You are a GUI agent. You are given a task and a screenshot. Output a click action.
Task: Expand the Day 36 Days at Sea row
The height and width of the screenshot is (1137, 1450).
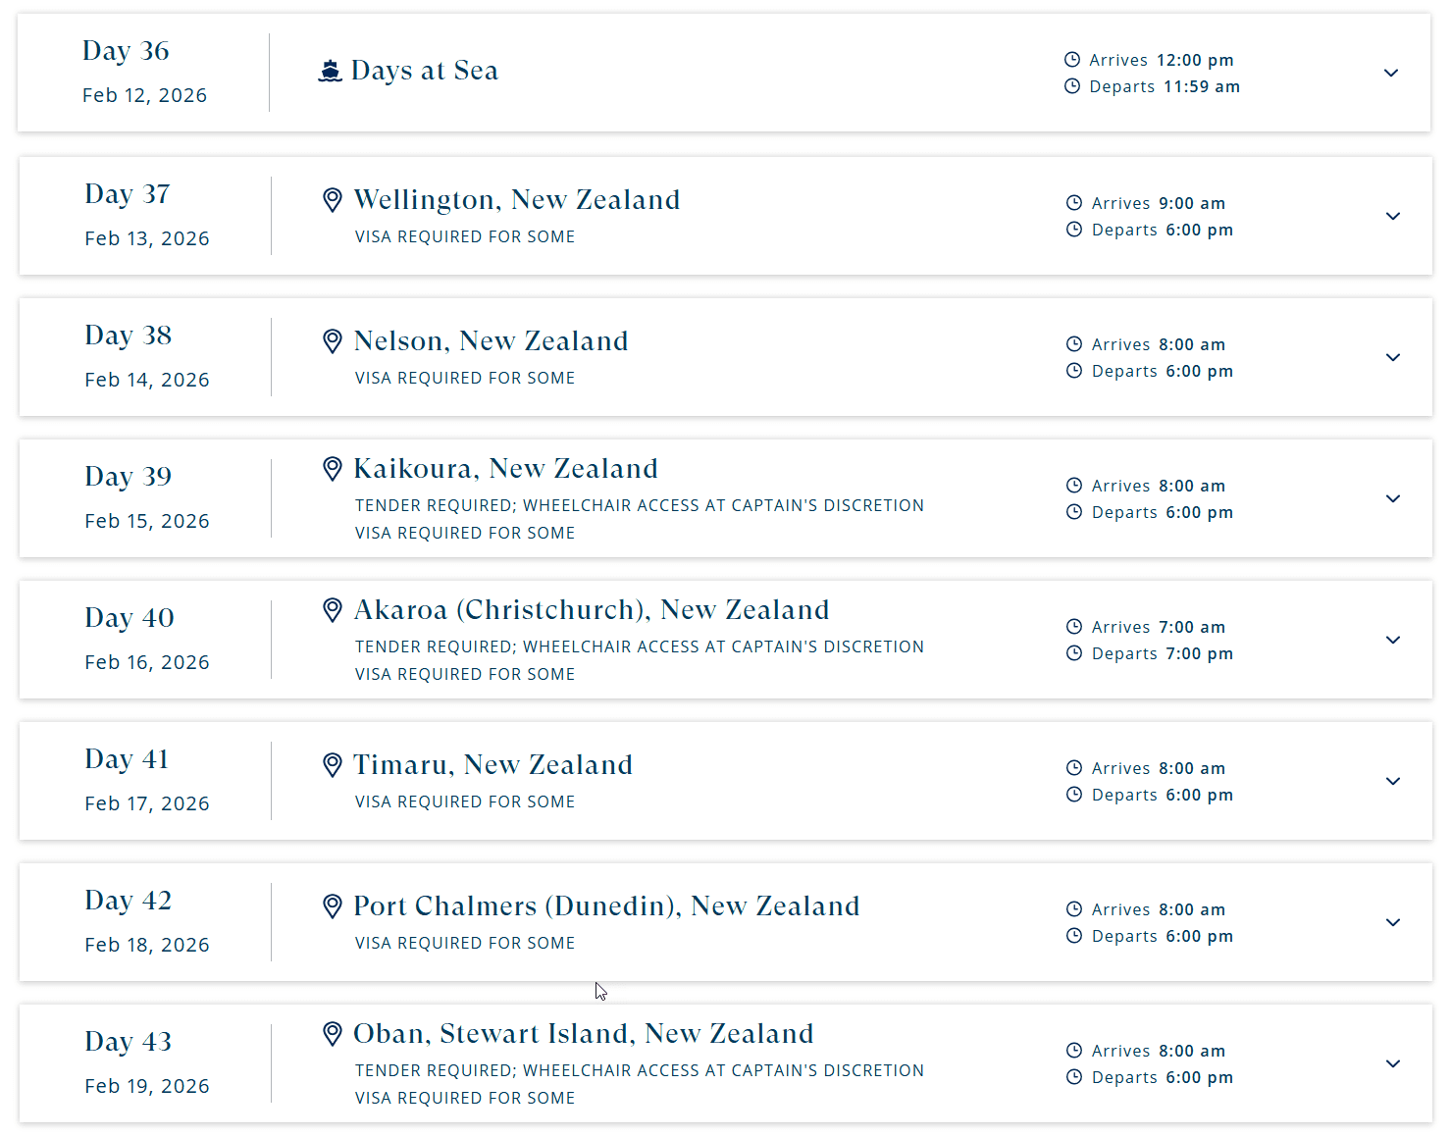[1391, 73]
